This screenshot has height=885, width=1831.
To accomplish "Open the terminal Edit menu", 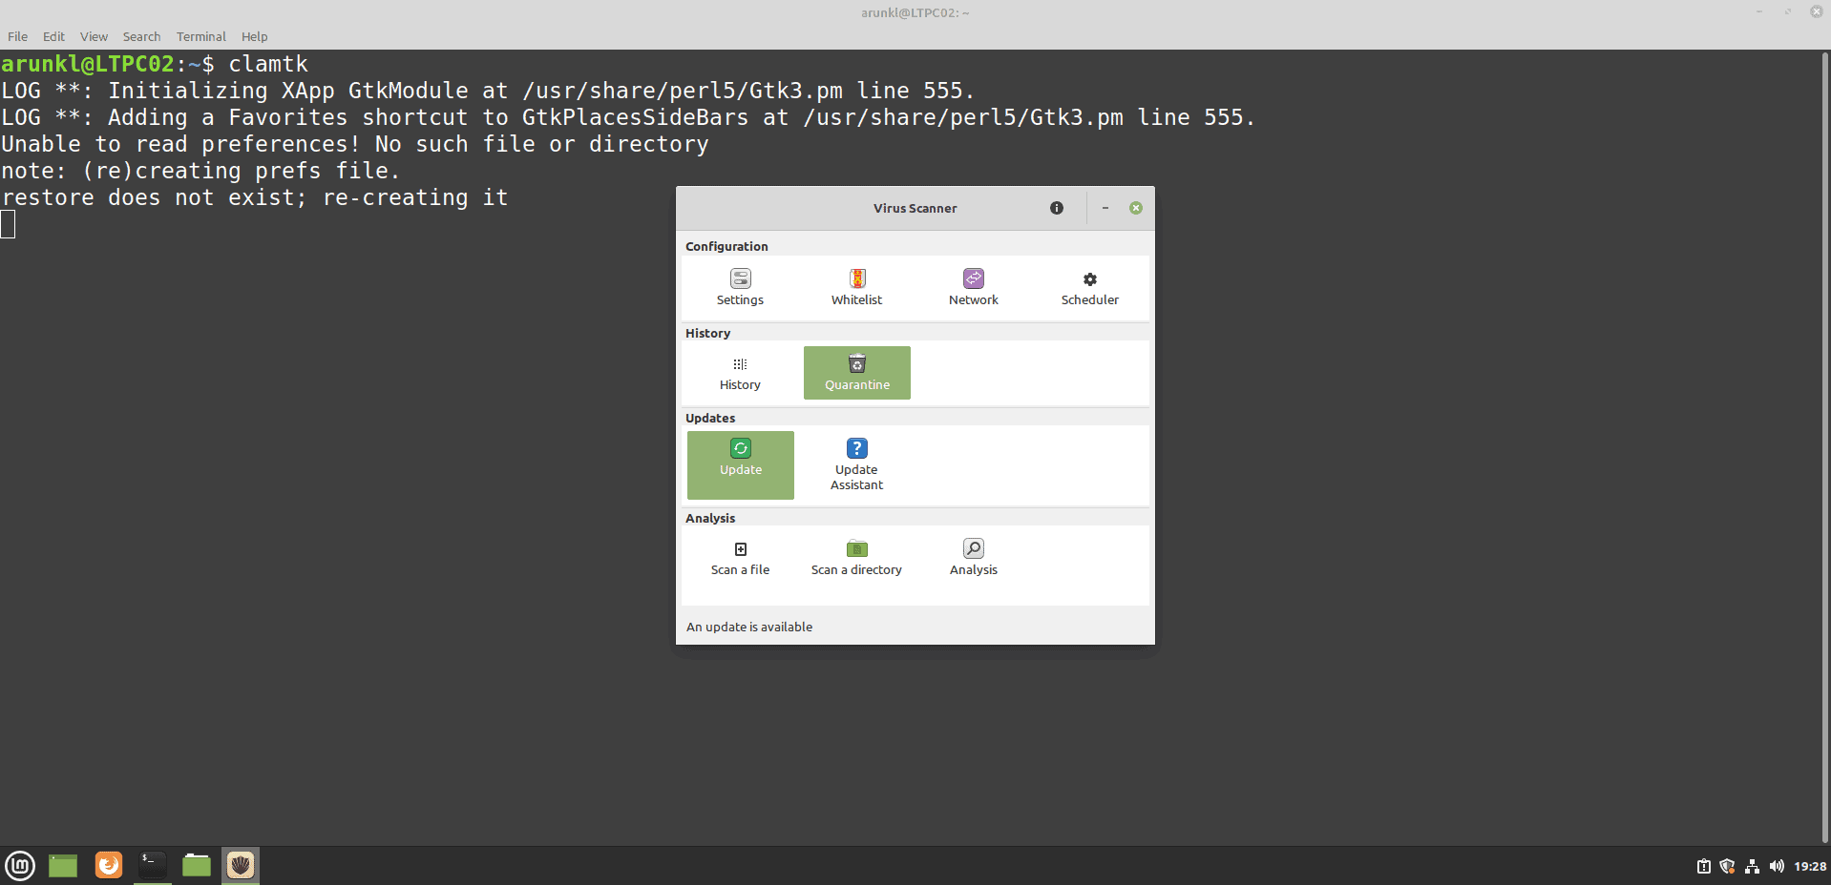I will click(x=53, y=36).
